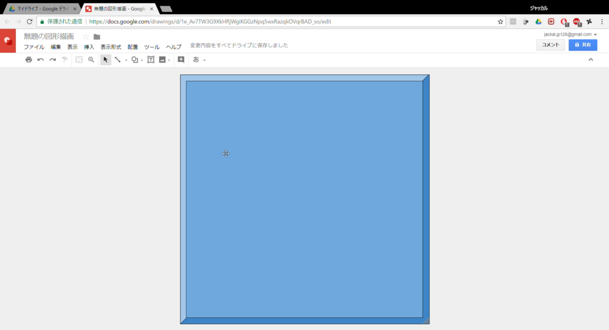The height and width of the screenshot is (330, 609).
Task: Close the 無題の図形描画 browser tab
Action: pos(152,8)
